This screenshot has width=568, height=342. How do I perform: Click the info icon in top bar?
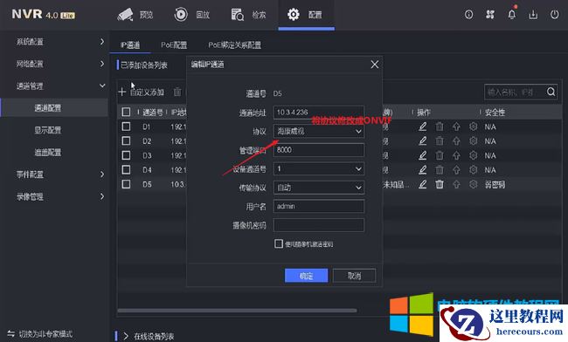coord(468,15)
